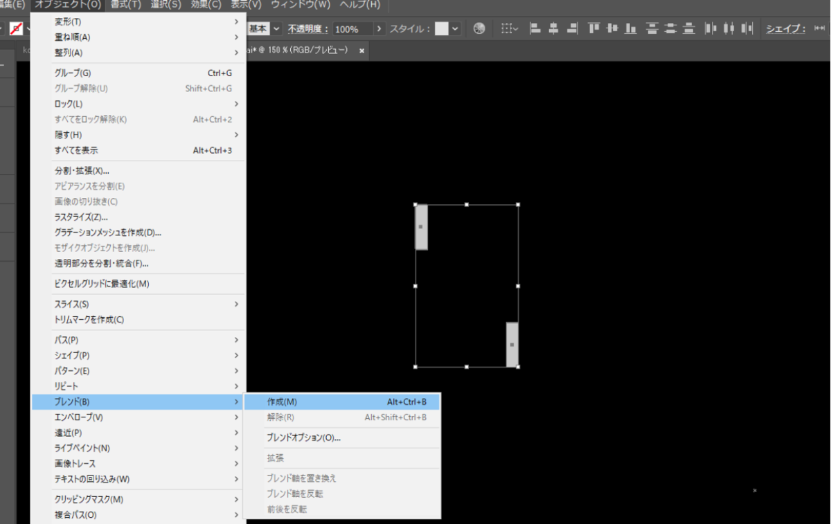Click the horizontal align left icon
This screenshot has height=524, width=831.
click(x=535, y=28)
